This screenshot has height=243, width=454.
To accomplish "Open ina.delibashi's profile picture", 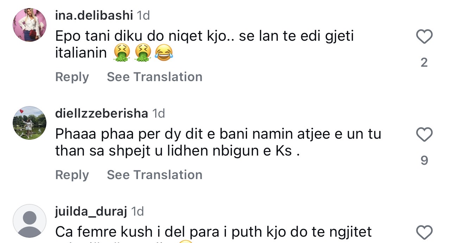I will (30, 25).
